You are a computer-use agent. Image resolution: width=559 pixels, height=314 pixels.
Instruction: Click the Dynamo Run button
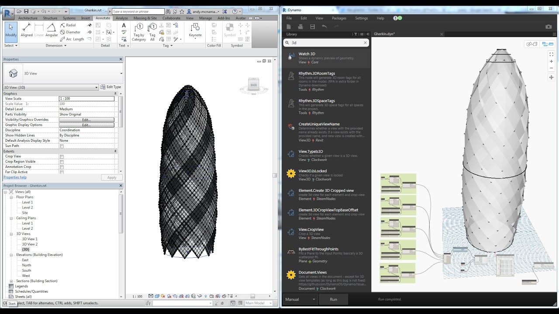334,300
